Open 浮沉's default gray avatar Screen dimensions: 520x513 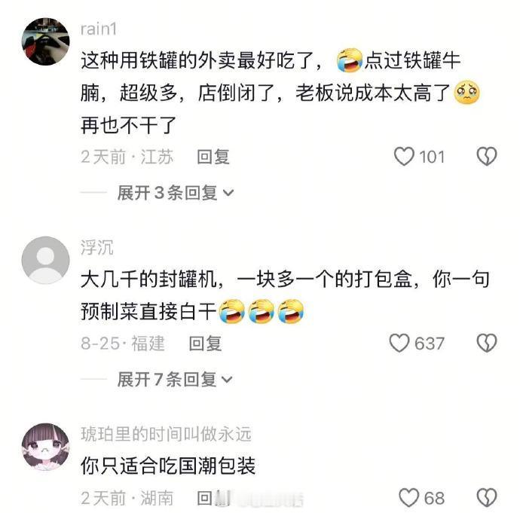46,260
